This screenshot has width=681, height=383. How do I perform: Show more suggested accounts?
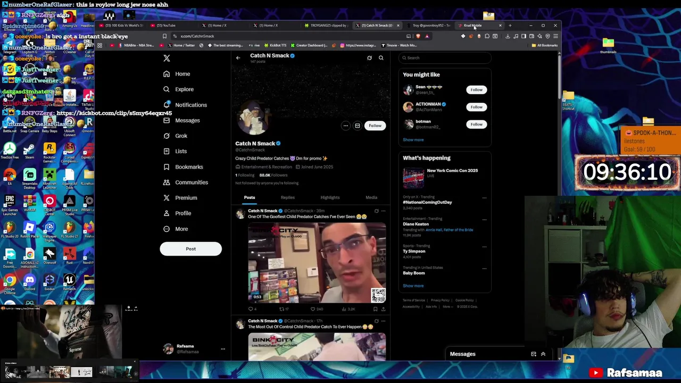pyautogui.click(x=413, y=140)
